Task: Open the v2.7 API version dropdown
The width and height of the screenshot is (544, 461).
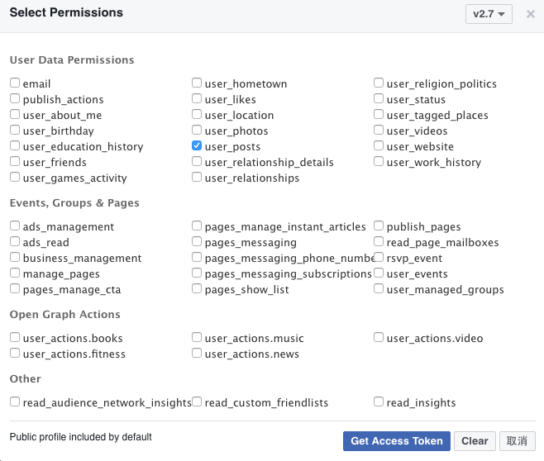Action: 489,14
